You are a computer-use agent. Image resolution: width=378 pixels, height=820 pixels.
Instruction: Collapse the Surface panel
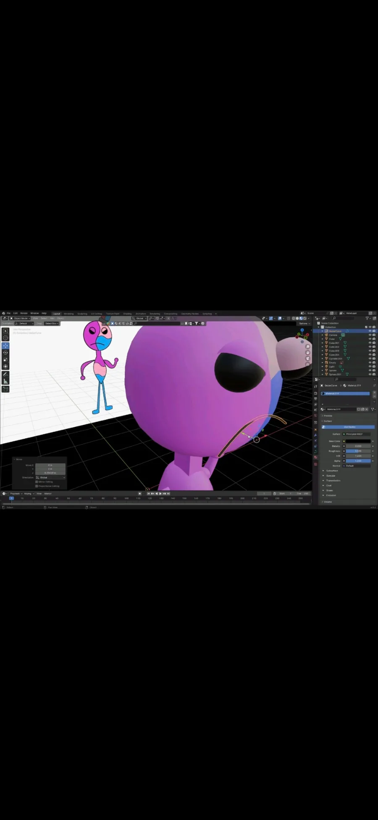327,421
